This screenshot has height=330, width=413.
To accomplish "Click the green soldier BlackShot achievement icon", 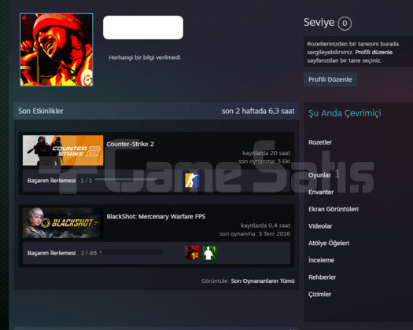I will [x=210, y=253].
